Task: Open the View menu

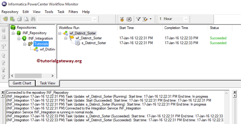Action: tap(37, 12)
